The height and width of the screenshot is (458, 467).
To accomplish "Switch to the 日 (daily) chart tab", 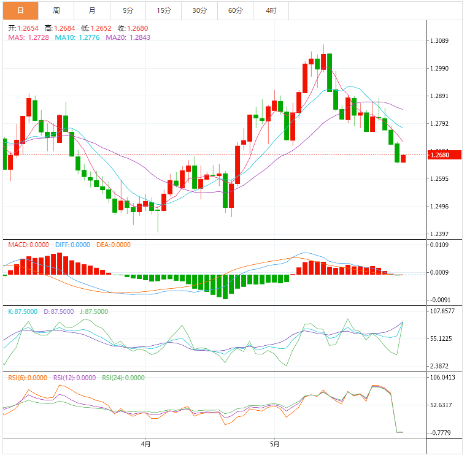I will [x=20, y=10].
